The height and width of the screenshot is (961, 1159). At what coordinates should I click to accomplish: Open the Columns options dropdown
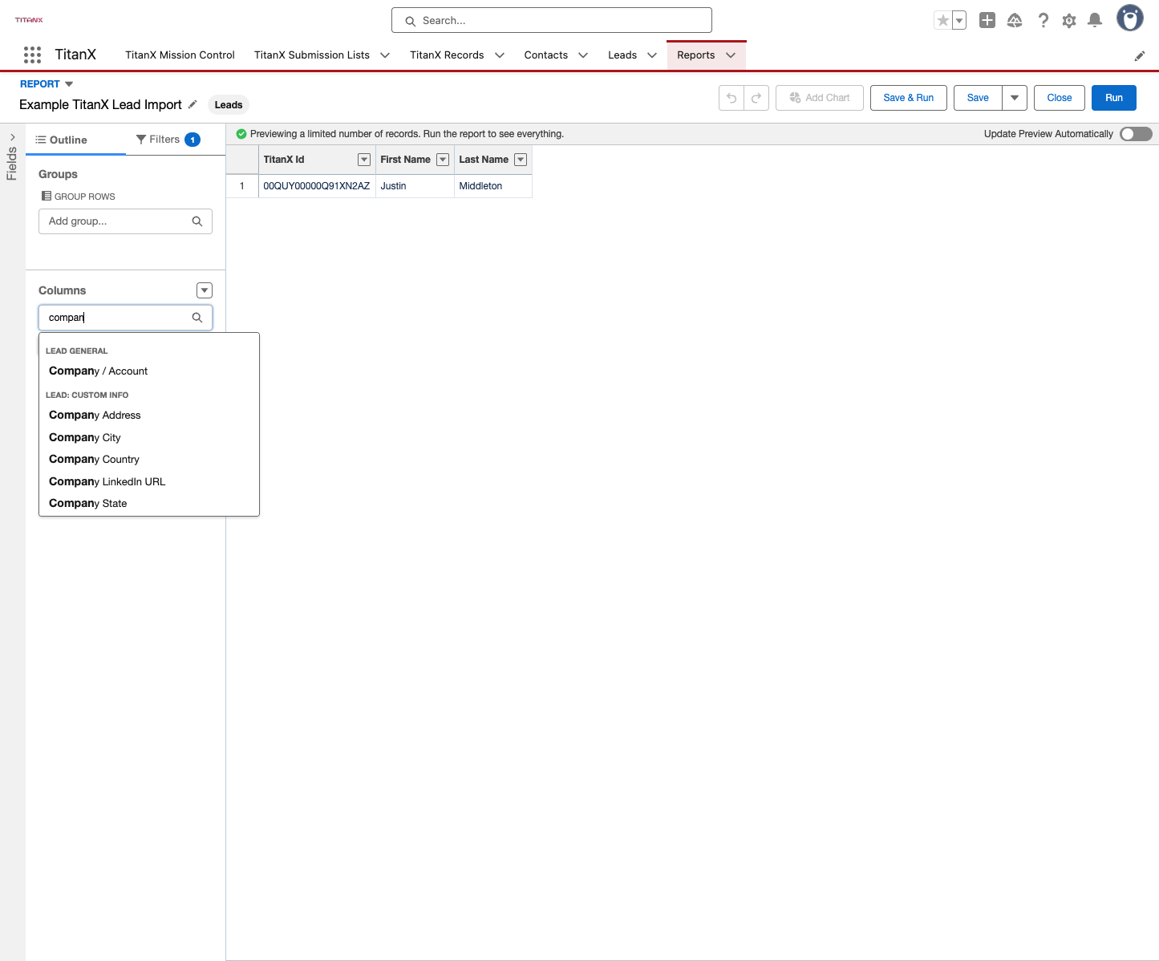205,290
